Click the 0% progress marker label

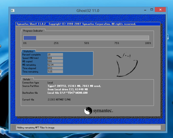[x=25, y=43]
